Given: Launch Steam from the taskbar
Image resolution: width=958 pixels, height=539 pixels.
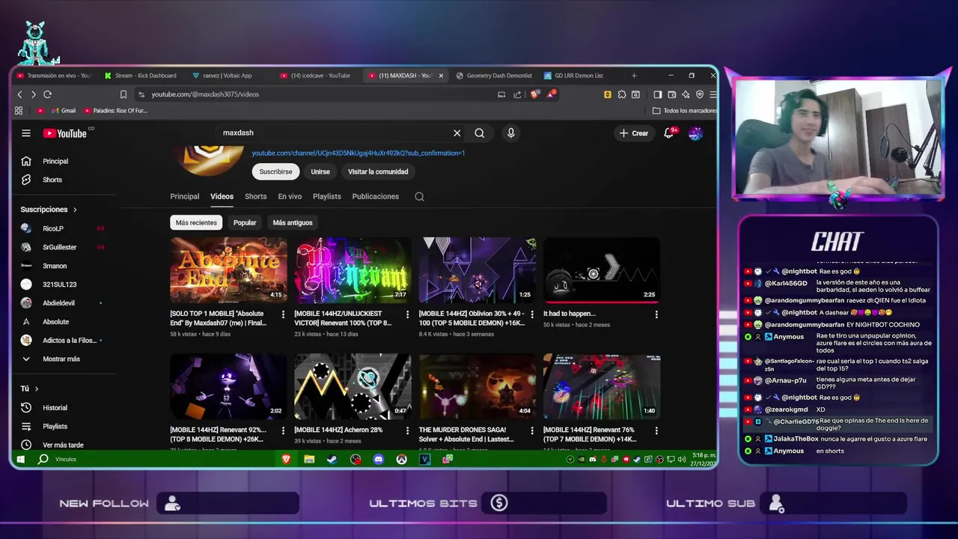Looking at the screenshot, I should pos(332,459).
